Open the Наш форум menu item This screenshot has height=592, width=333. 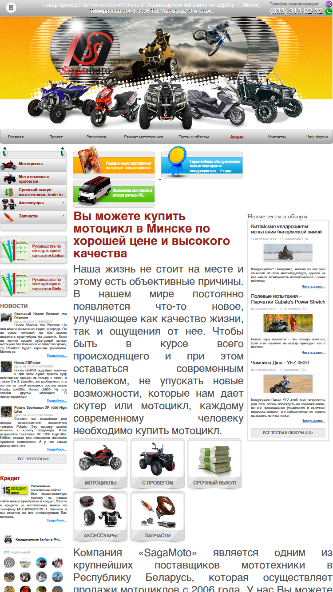[317, 137]
